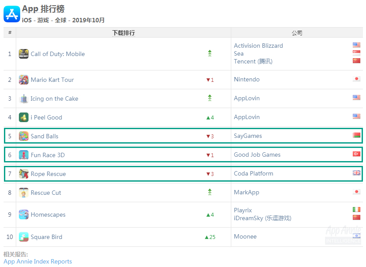Click the Rescue Cut app icon

(24, 193)
